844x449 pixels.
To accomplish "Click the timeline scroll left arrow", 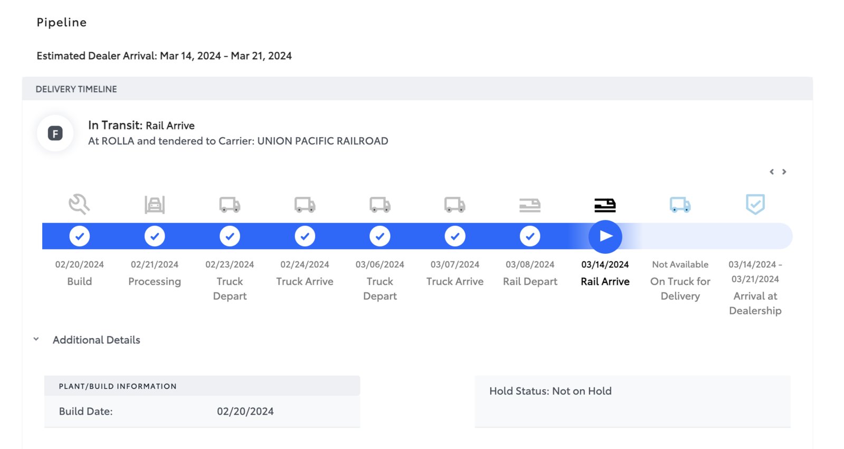I will (x=772, y=171).
